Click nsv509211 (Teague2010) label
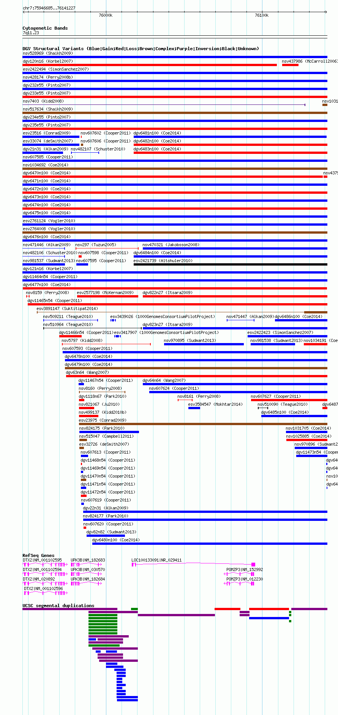The width and height of the screenshot is (338, 715). click(x=68, y=316)
